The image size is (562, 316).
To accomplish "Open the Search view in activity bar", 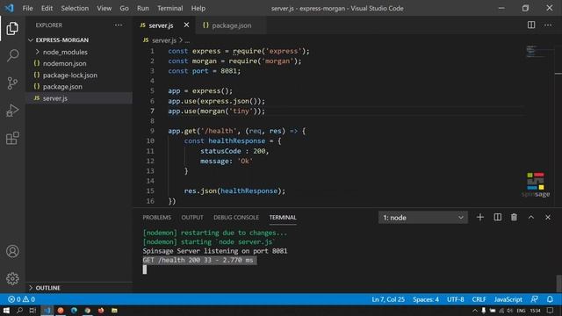I will point(12,55).
